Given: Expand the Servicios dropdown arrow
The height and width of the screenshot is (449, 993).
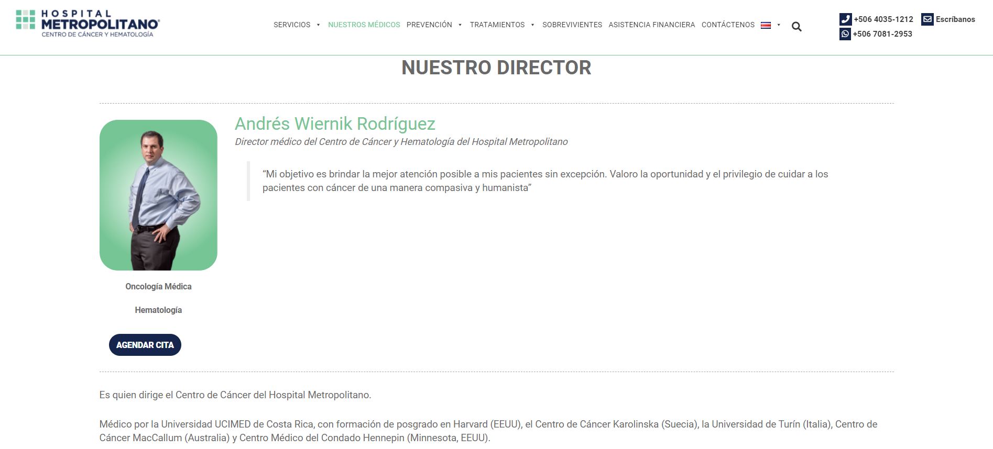Looking at the screenshot, I should point(318,25).
